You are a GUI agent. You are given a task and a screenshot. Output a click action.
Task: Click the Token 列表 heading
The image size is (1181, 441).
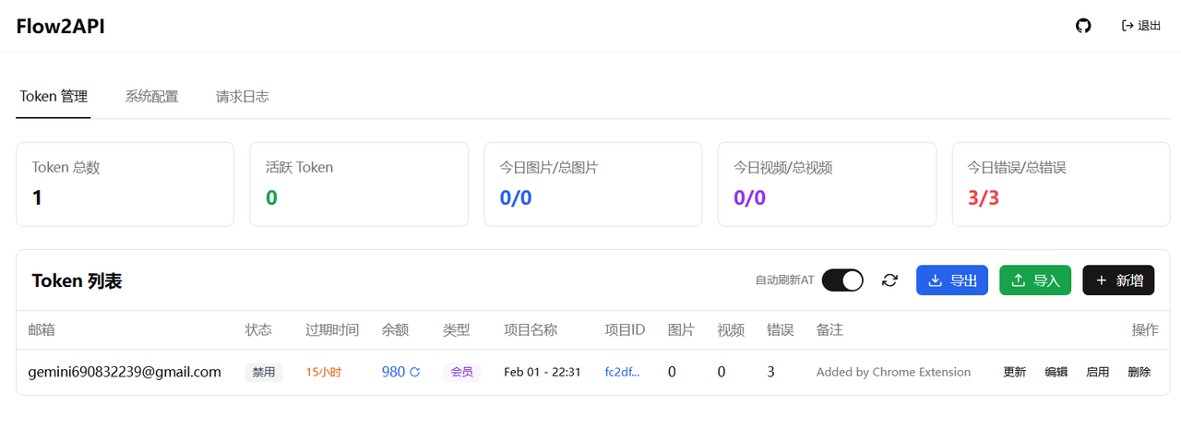pos(77,280)
